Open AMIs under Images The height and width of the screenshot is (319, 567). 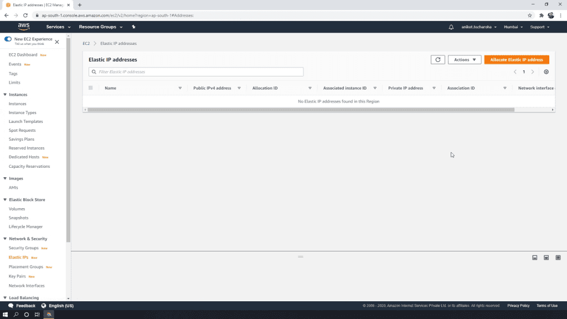[13, 187]
